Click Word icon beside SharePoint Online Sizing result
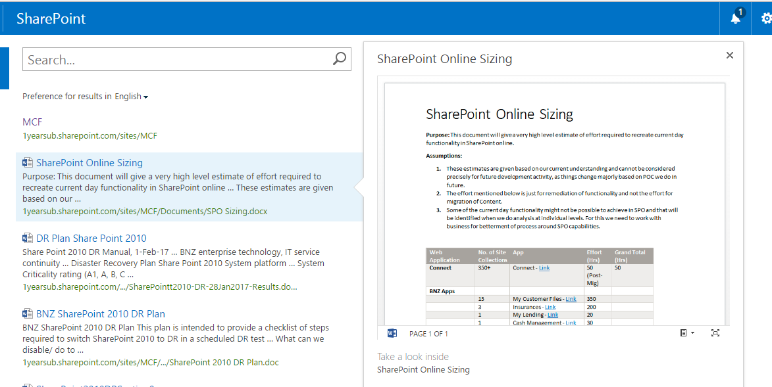 click(x=28, y=162)
